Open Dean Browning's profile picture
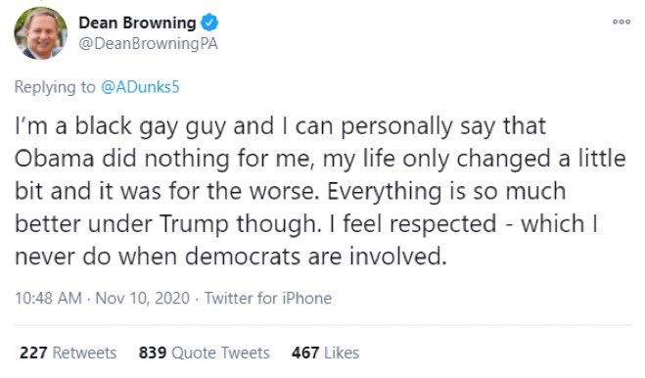This screenshot has height=378, width=645. (x=40, y=33)
